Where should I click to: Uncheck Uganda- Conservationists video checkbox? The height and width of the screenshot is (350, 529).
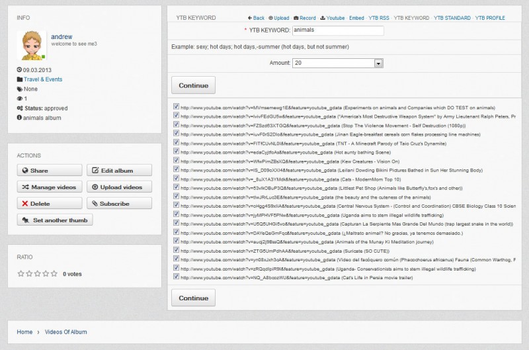coord(176,268)
